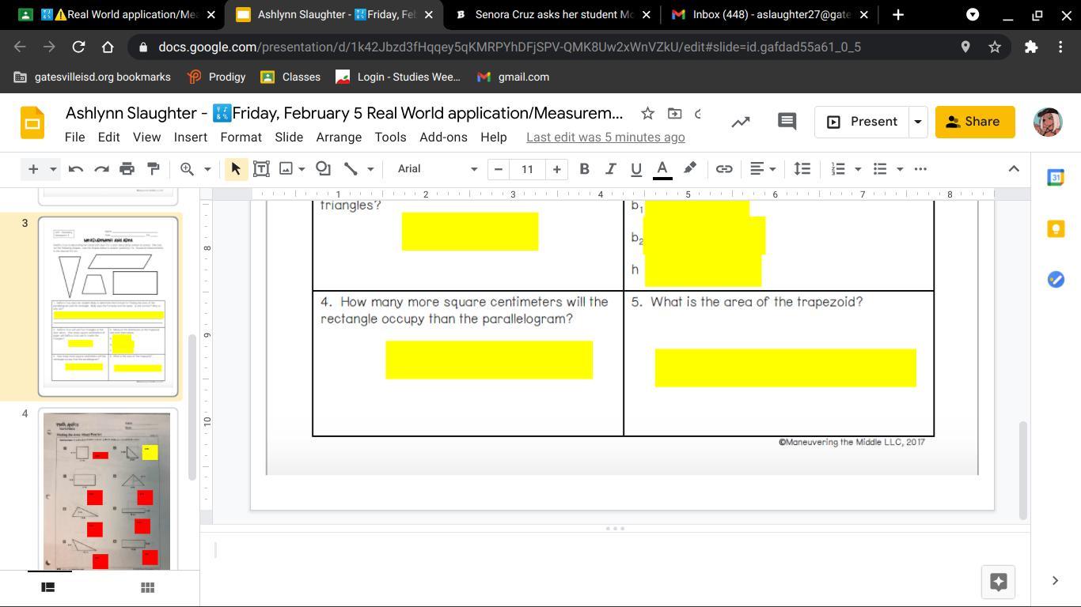
Task: Open the comment history icon
Action: [x=787, y=122]
